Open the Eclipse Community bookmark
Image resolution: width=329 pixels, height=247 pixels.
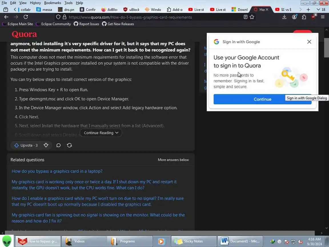tap(53, 24)
